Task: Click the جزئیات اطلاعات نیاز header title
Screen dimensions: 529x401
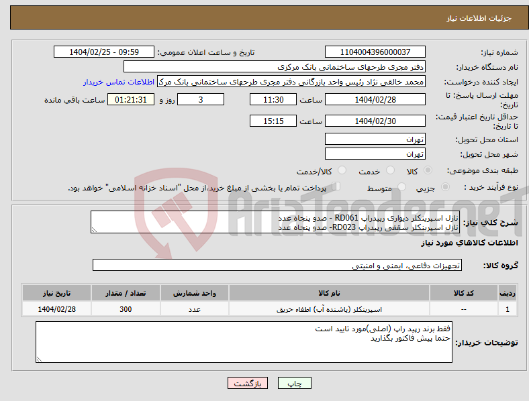Action: (x=479, y=18)
